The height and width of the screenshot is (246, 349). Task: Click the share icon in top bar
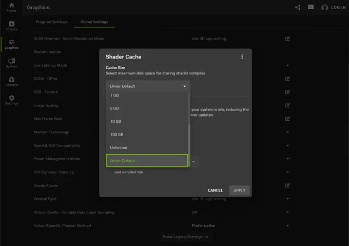298,7
